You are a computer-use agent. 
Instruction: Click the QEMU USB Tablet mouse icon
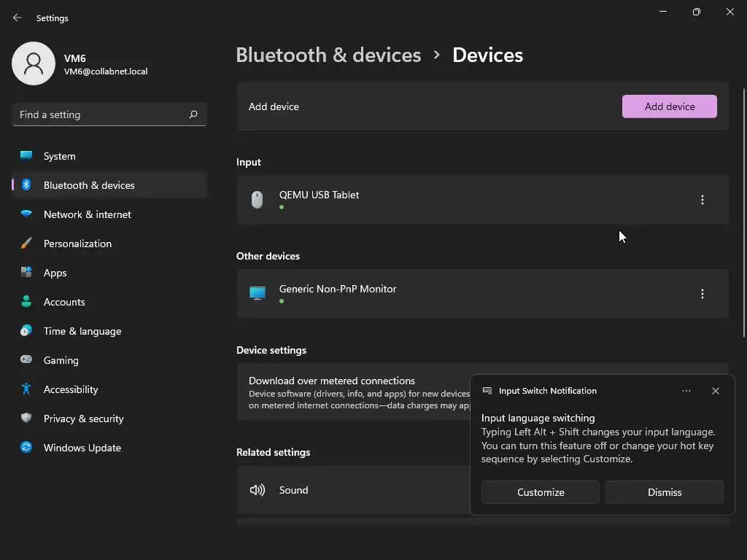pos(257,200)
